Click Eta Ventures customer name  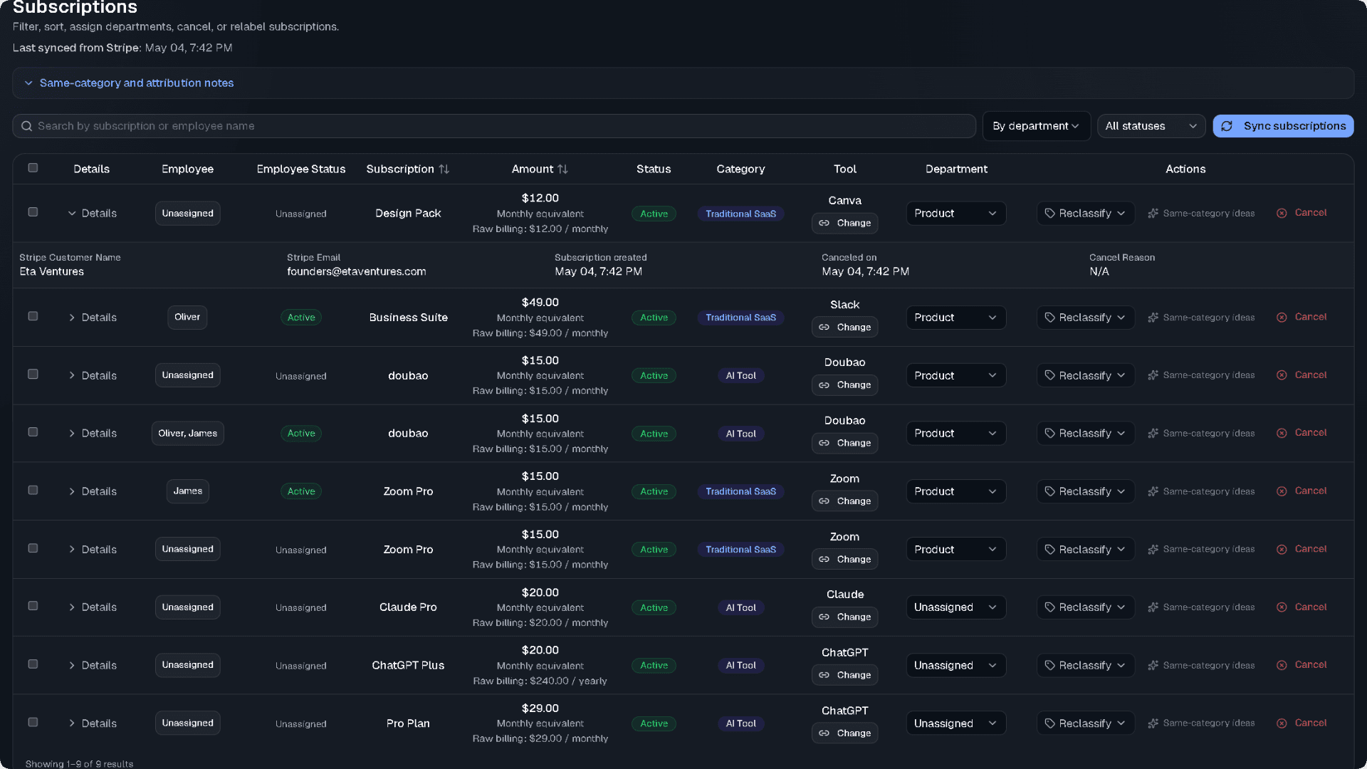[52, 272]
